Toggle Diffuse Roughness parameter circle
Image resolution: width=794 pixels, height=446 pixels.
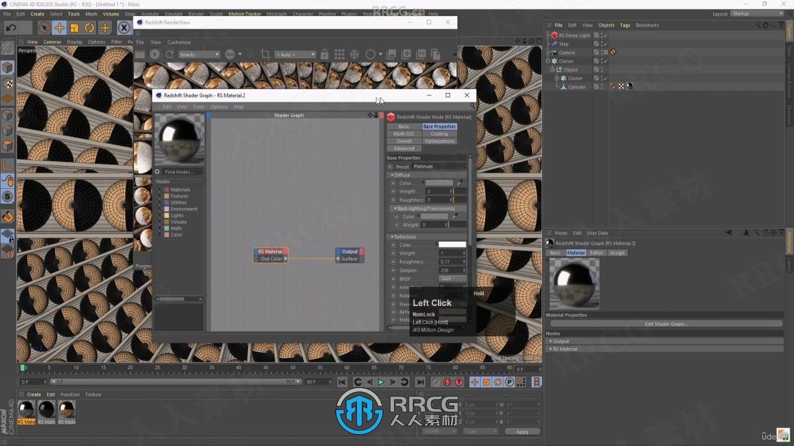coord(393,200)
